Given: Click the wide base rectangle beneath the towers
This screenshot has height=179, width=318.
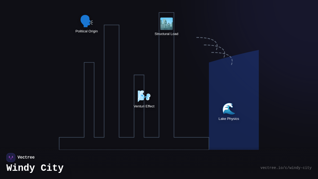Looking at the screenshot, I should (134, 143).
